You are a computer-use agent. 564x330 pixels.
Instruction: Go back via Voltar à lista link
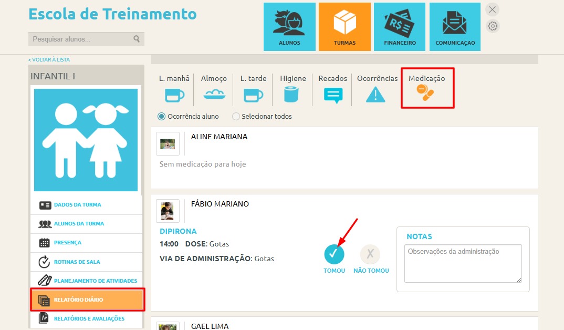click(49, 60)
